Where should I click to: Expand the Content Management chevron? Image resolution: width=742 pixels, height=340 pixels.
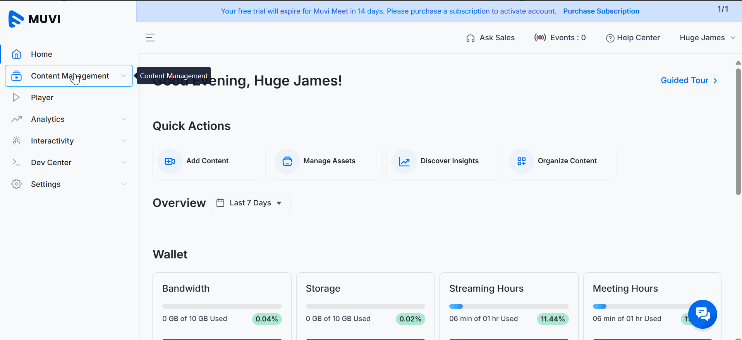point(124,76)
